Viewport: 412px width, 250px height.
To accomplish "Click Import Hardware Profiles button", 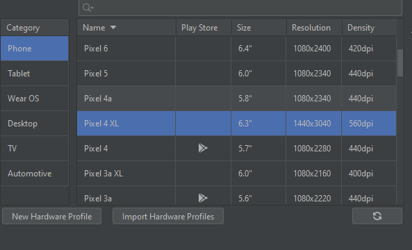I will [x=168, y=216].
